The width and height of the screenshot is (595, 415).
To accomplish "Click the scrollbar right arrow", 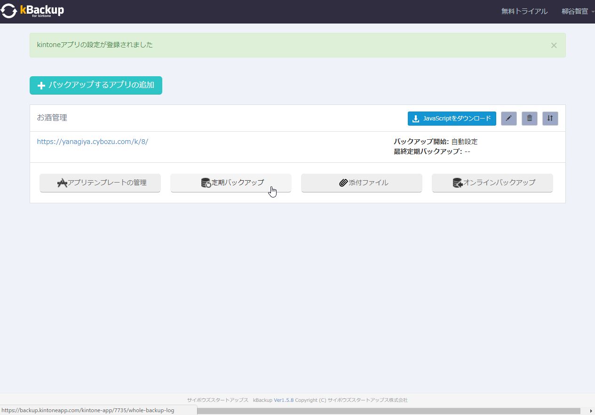I will [591, 411].
